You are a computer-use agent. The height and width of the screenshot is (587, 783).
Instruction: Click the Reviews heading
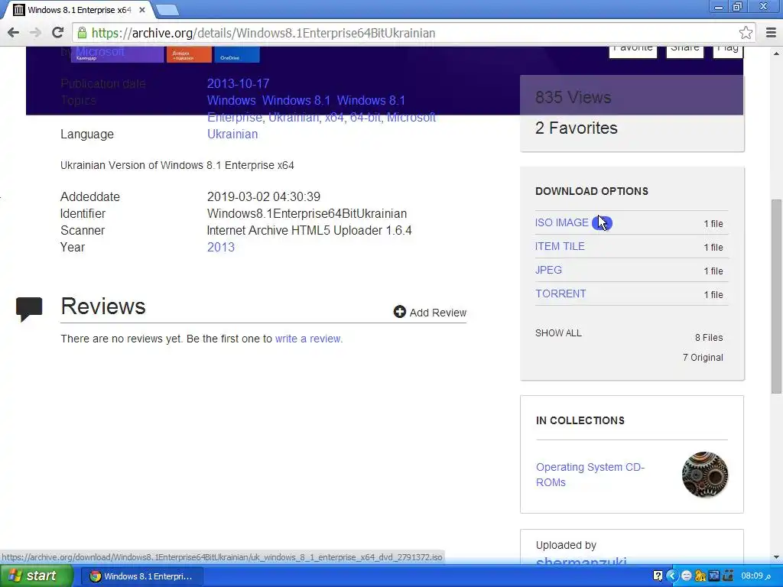click(x=103, y=306)
